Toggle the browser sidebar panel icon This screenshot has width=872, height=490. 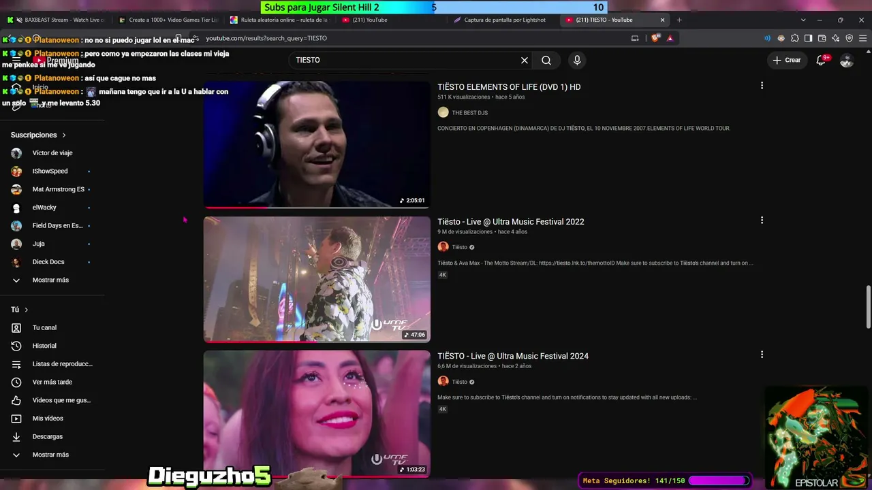point(808,38)
